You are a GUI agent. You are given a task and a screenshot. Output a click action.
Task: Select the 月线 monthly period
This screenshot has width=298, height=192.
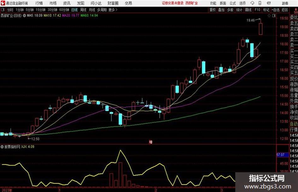92,10
